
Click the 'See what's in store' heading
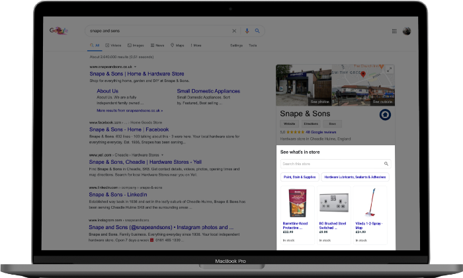pyautogui.click(x=300, y=152)
